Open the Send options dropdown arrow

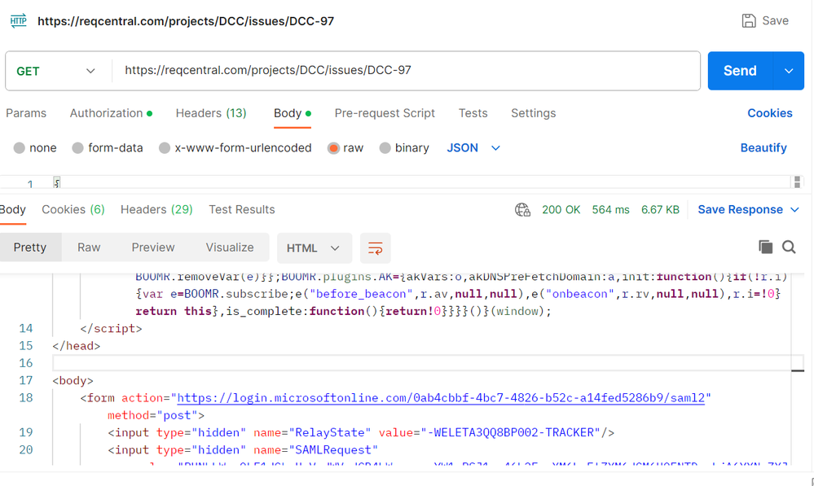point(789,71)
